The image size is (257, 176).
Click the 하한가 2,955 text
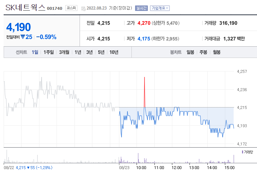tap(165, 39)
